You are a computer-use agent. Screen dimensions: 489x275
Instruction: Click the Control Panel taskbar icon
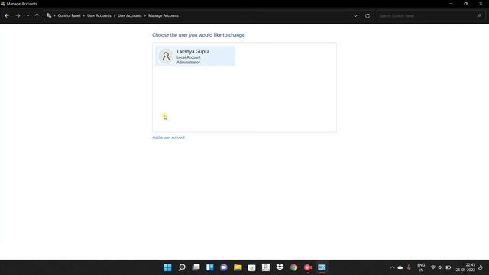322,267
